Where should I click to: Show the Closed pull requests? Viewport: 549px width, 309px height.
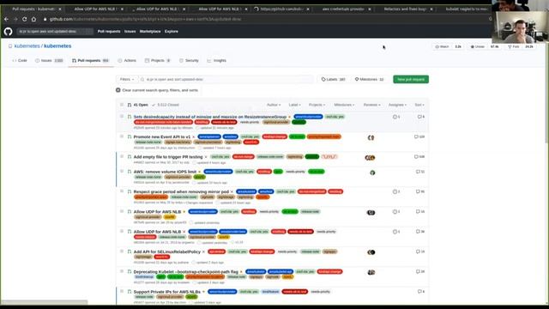166,105
